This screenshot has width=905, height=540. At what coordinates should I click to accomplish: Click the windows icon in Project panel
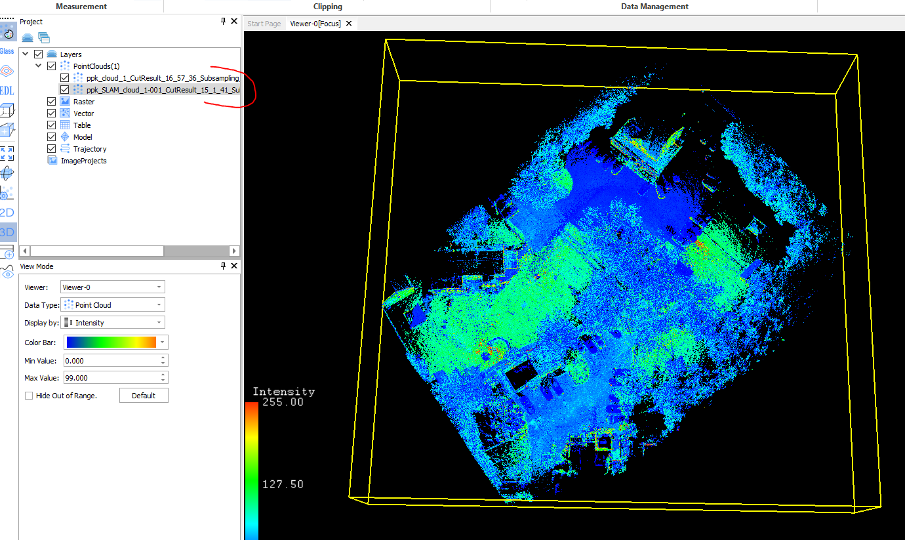(43, 37)
